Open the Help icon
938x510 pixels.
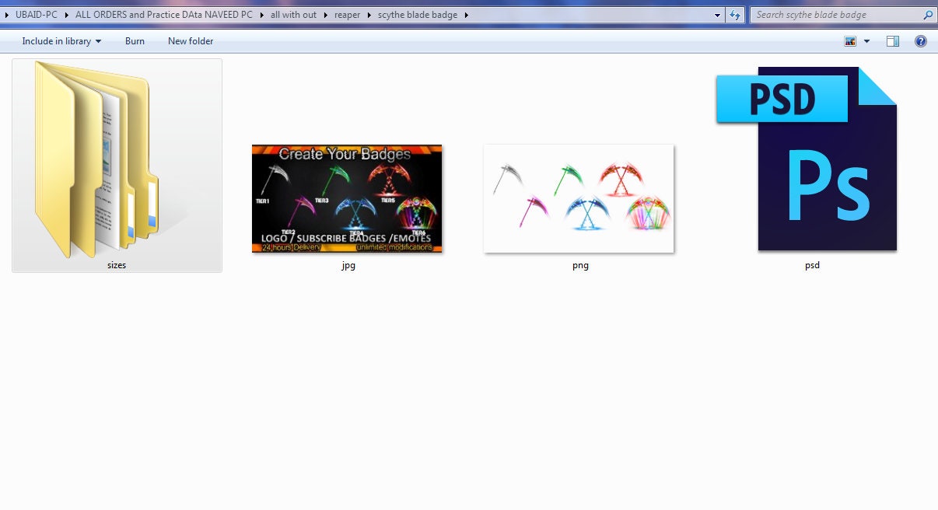[x=922, y=41]
